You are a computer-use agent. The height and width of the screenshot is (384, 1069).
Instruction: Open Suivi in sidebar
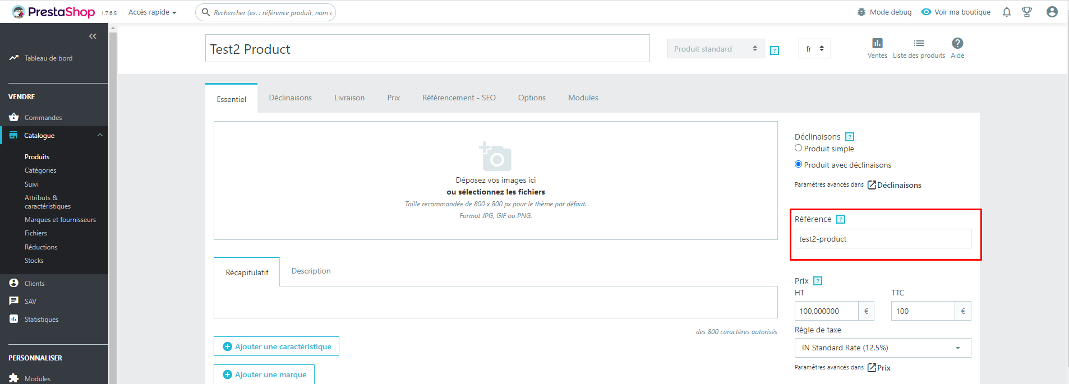pos(31,184)
